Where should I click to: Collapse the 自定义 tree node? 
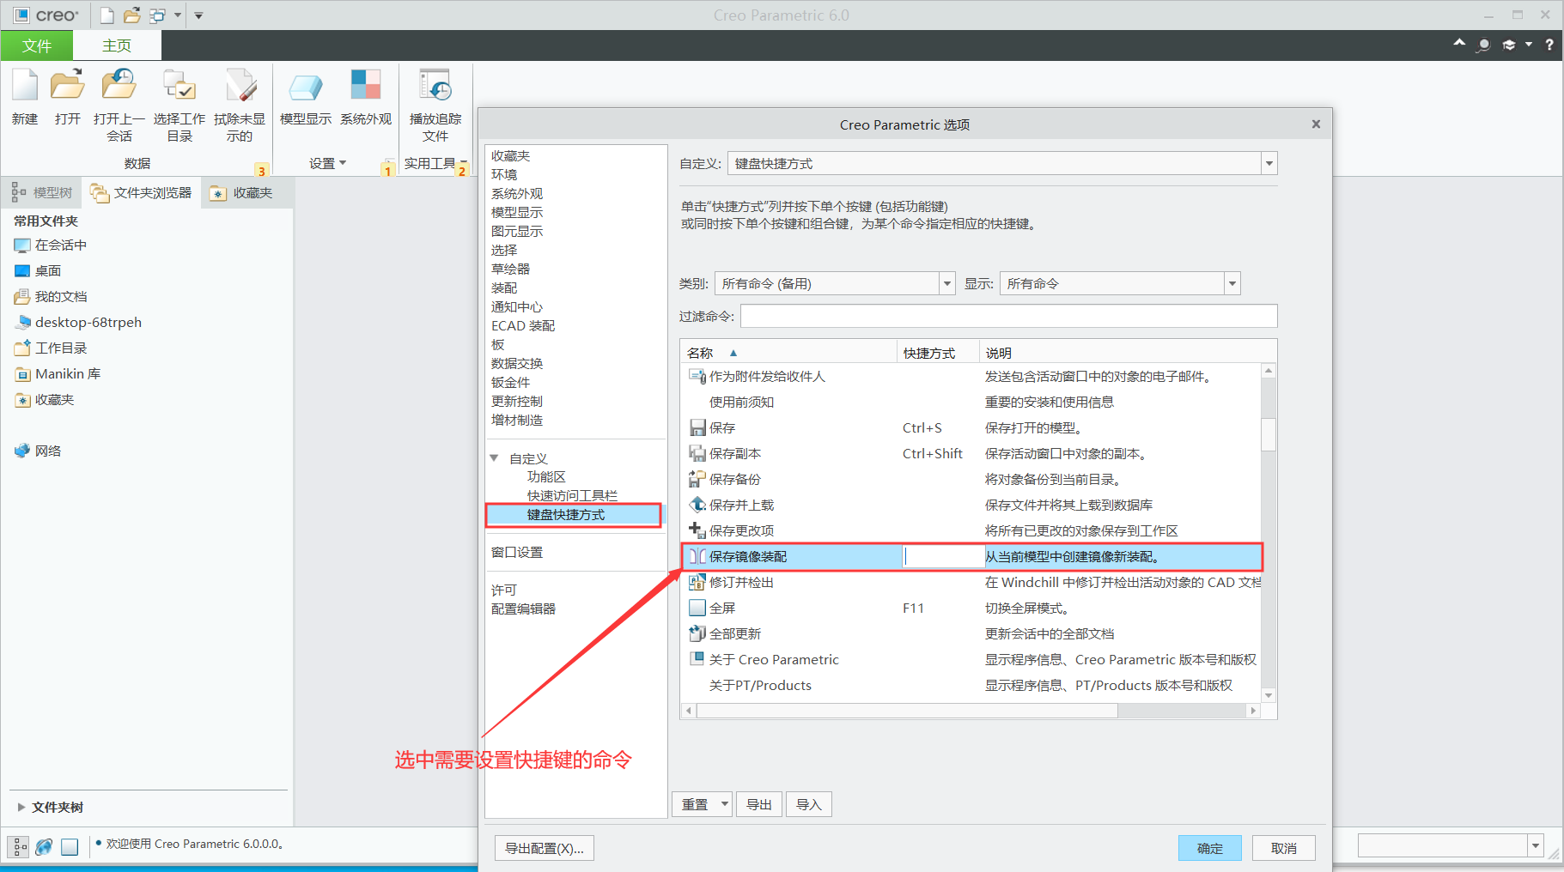coord(494,458)
